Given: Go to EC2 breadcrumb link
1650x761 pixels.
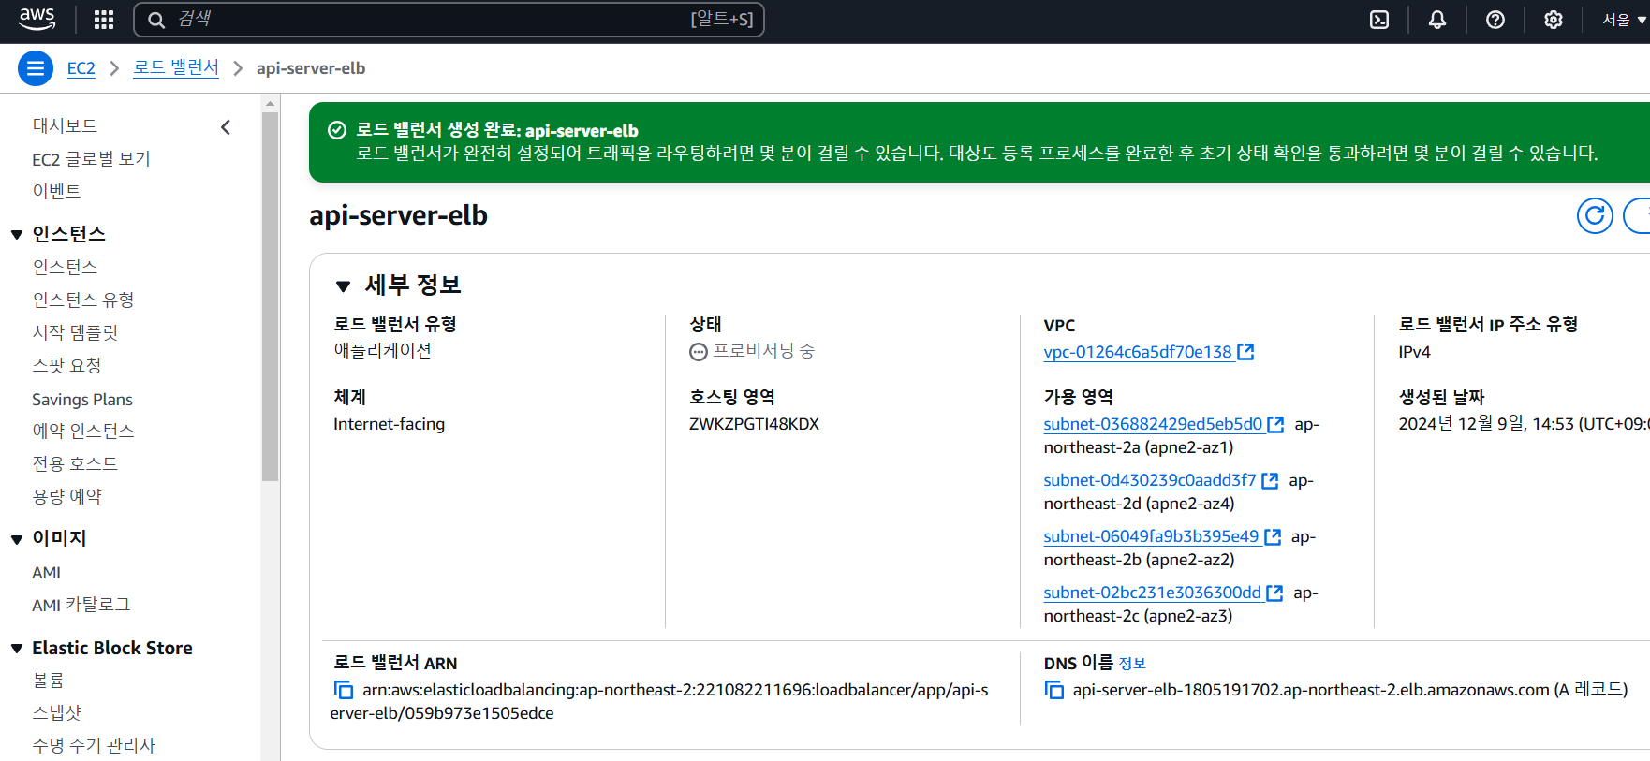Looking at the screenshot, I should pos(81,68).
